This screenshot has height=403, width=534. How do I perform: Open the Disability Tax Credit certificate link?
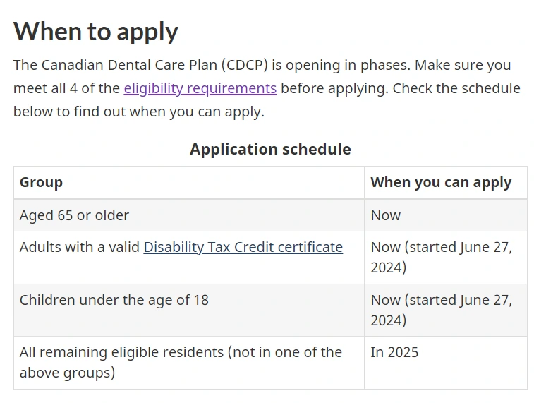243,247
